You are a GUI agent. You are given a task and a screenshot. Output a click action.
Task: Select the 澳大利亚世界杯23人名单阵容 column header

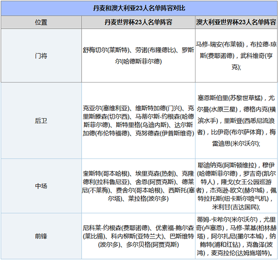tap(236, 22)
